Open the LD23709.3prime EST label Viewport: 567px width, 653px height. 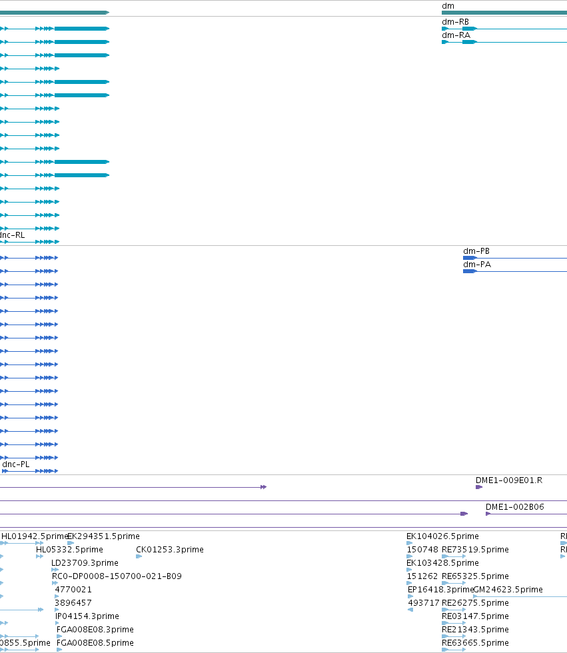click(x=85, y=562)
